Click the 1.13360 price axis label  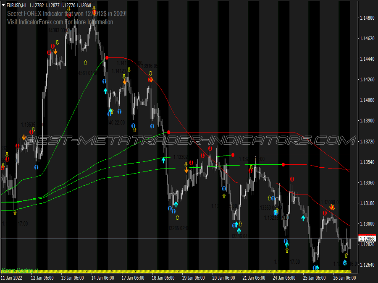tap(367, 183)
